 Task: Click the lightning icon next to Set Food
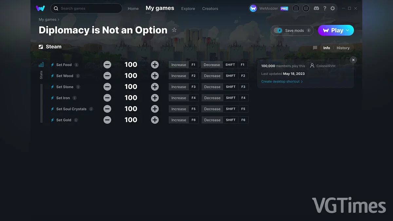[x=52, y=64]
